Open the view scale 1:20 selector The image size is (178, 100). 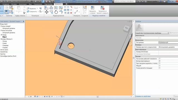pyautogui.click(x=30, y=97)
